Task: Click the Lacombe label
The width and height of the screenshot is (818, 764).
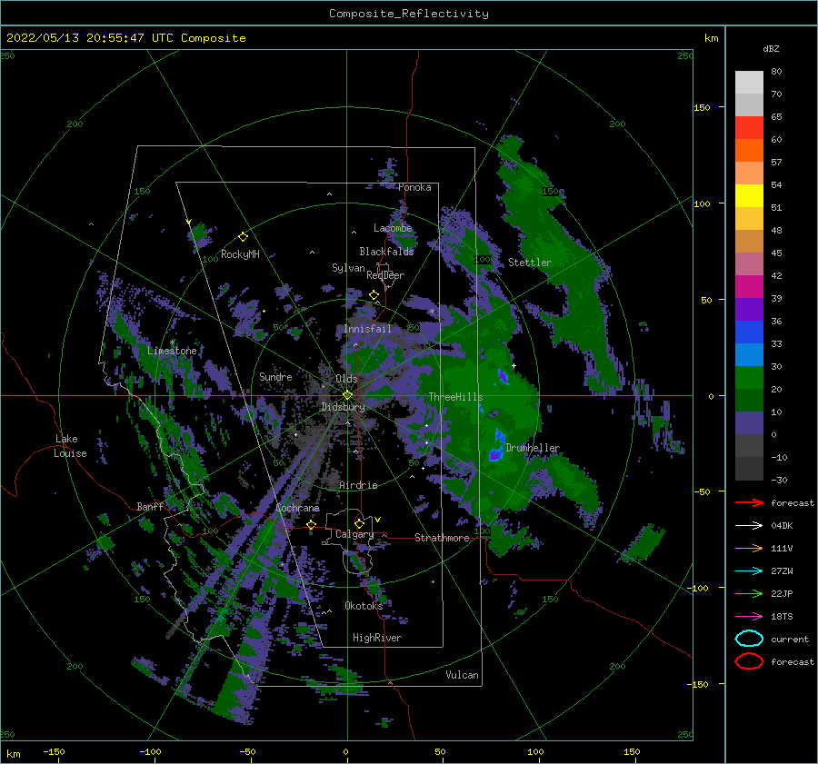Action: pyautogui.click(x=393, y=228)
